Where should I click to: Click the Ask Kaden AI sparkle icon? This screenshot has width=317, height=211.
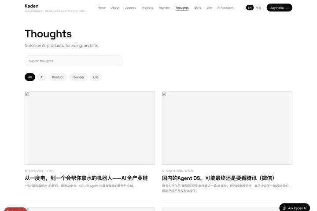[x=284, y=208]
